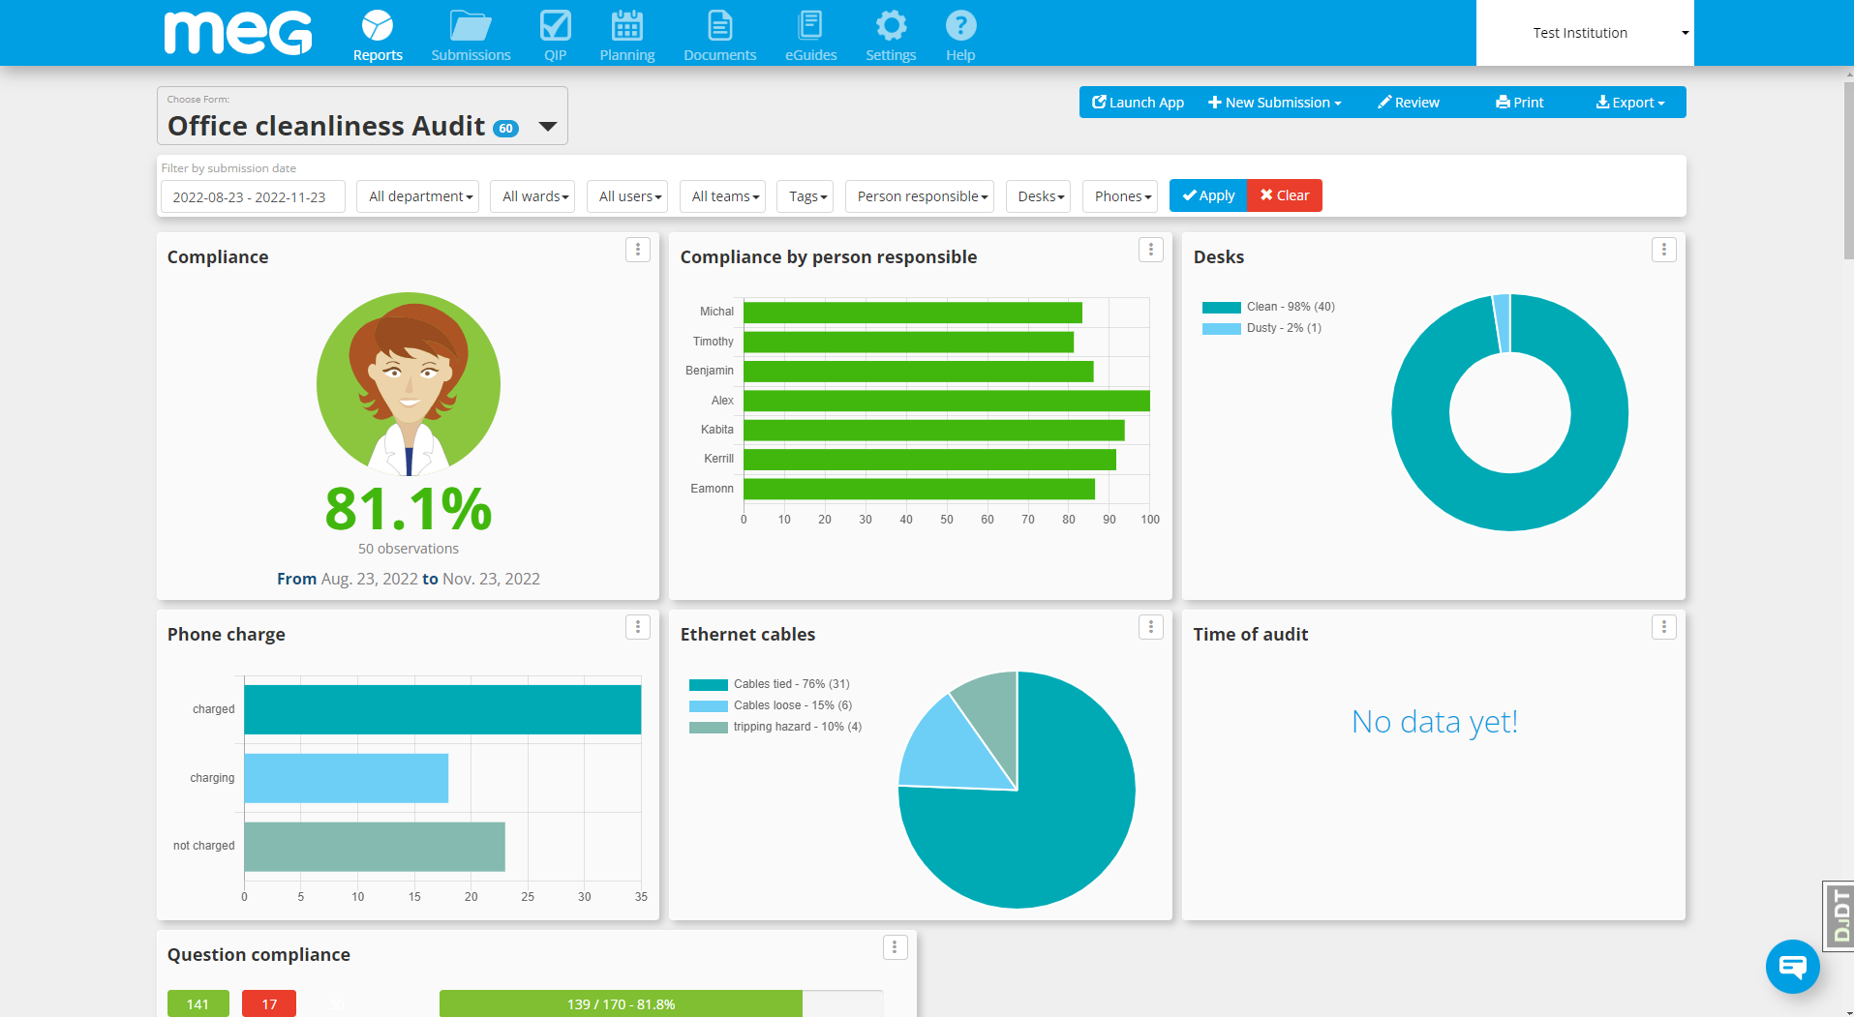Click the QIP checkmark icon
The height and width of the screenshot is (1017, 1854).
pos(555,26)
